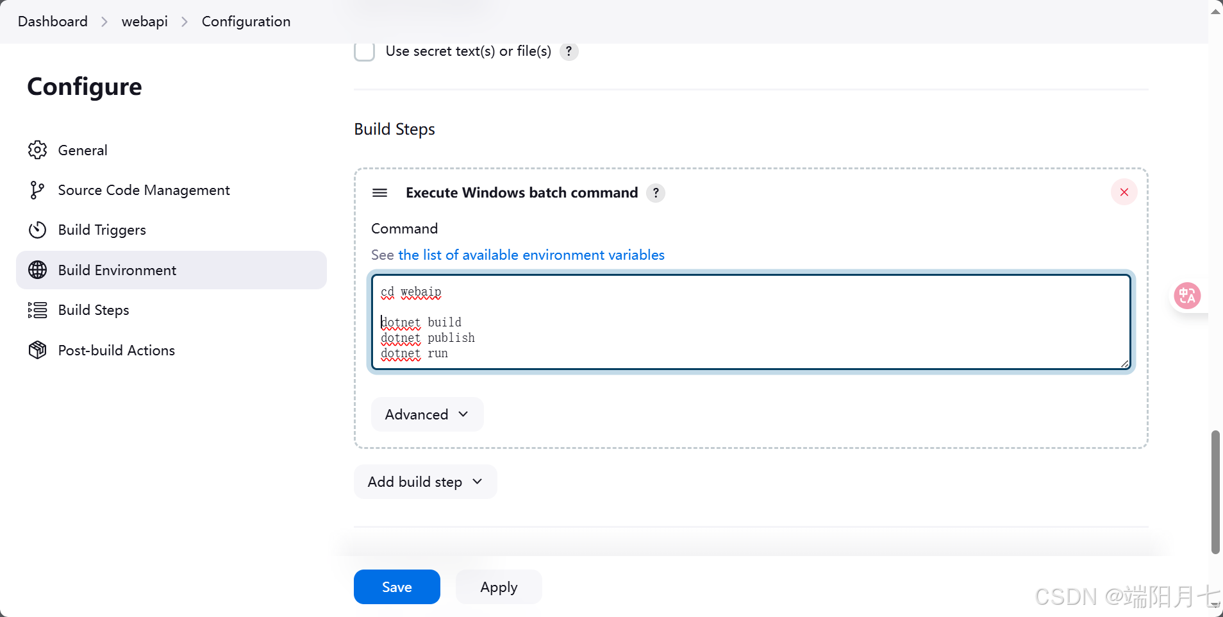Save the job configuration
This screenshot has height=617, width=1223.
click(397, 587)
